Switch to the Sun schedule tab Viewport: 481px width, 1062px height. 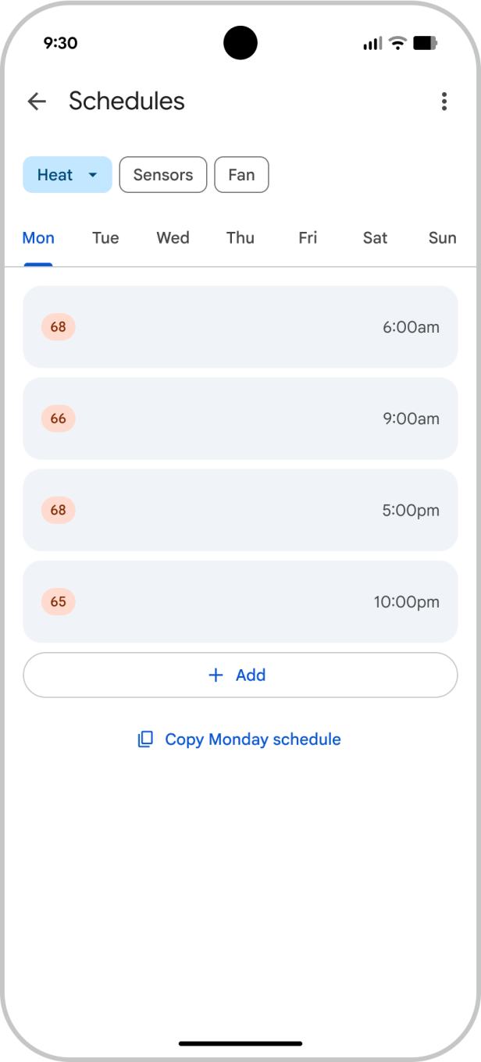(x=442, y=238)
